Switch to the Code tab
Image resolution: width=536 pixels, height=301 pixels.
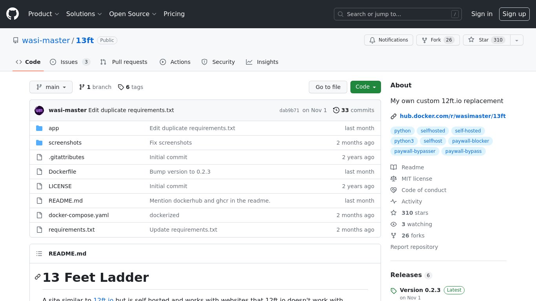28,62
